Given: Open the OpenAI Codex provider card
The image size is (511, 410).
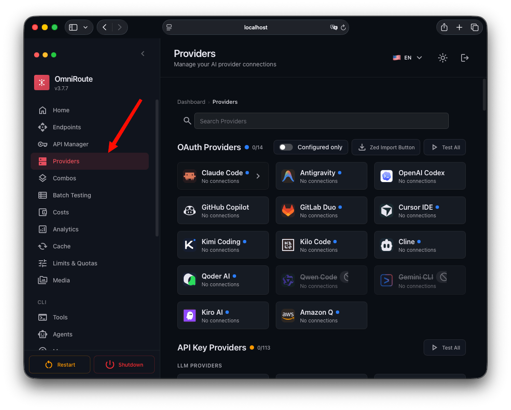Looking at the screenshot, I should (x=420, y=176).
